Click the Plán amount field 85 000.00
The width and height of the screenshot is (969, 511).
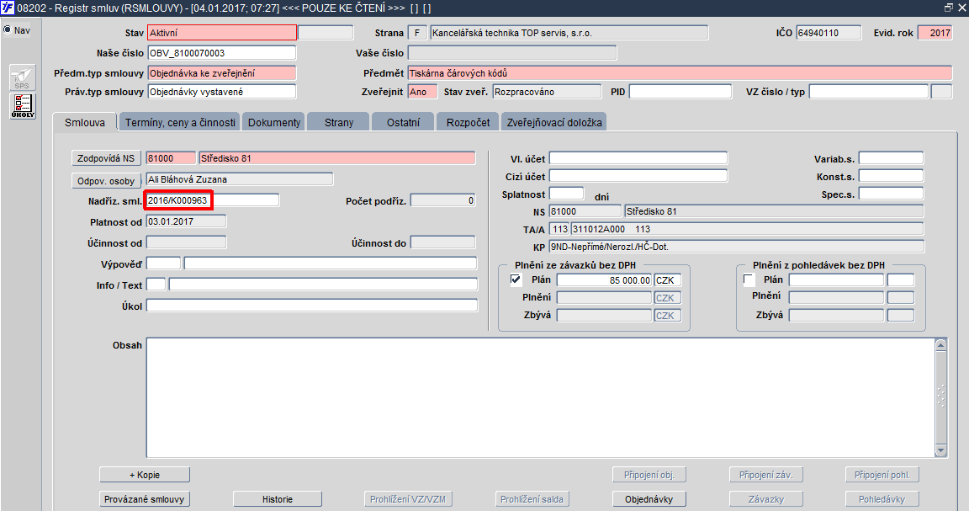605,280
